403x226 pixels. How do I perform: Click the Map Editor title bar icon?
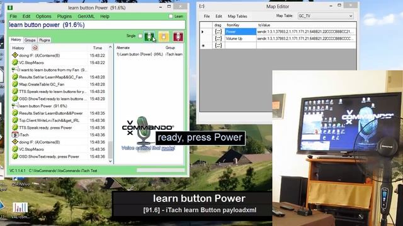click(201, 6)
